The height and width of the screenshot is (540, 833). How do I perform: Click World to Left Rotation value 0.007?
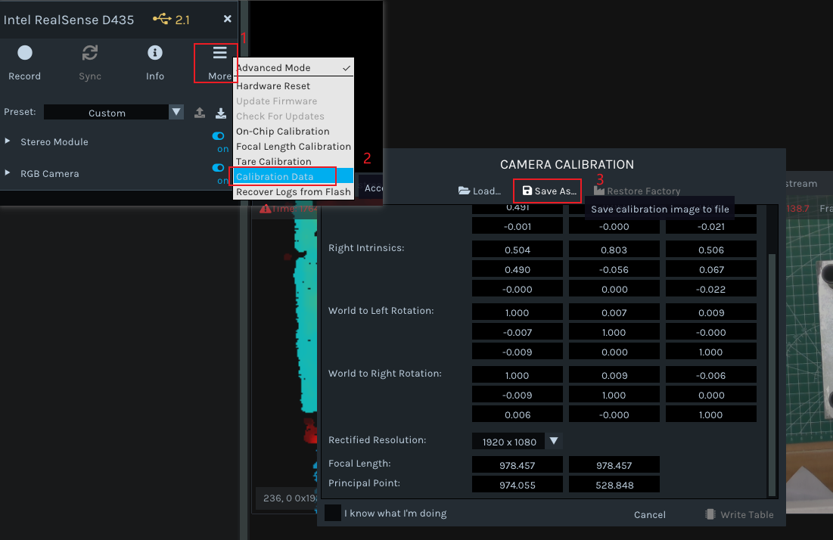click(614, 312)
